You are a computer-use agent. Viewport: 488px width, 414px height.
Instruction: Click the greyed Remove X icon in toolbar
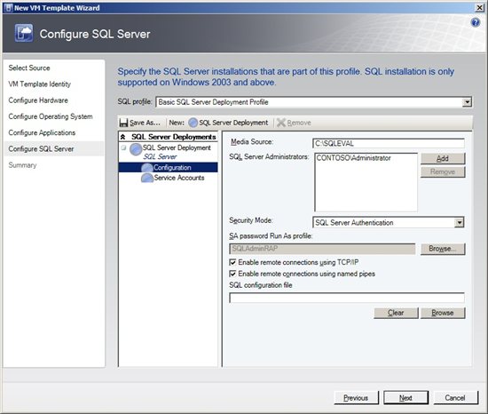(281, 123)
